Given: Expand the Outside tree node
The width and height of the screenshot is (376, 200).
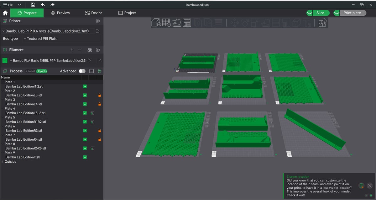Looking at the screenshot, I should (x=3, y=161).
